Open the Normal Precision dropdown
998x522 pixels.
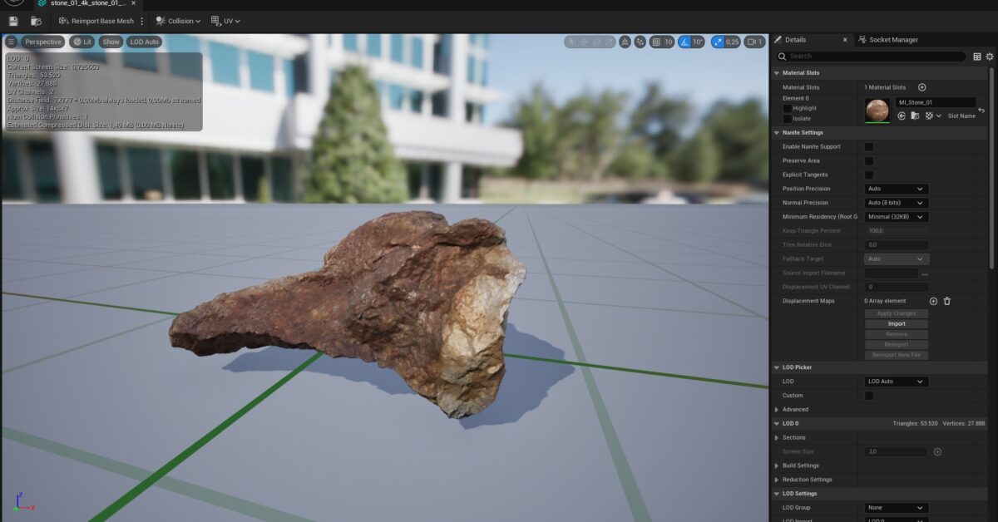[896, 202]
